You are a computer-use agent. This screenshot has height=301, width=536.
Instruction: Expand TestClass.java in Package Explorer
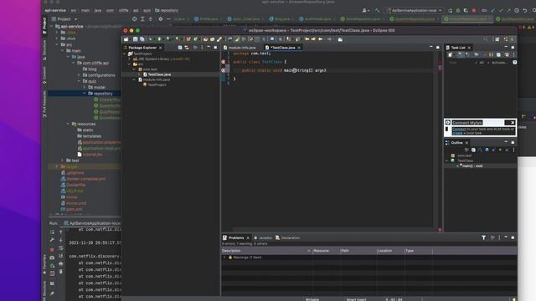(139, 74)
